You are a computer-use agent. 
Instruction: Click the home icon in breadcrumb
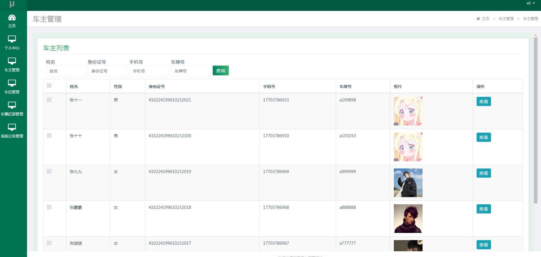pyautogui.click(x=478, y=19)
